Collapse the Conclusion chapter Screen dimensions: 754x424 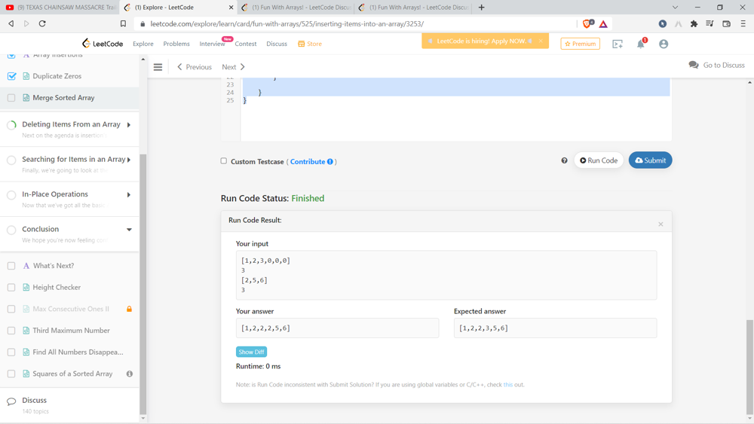[x=129, y=230]
